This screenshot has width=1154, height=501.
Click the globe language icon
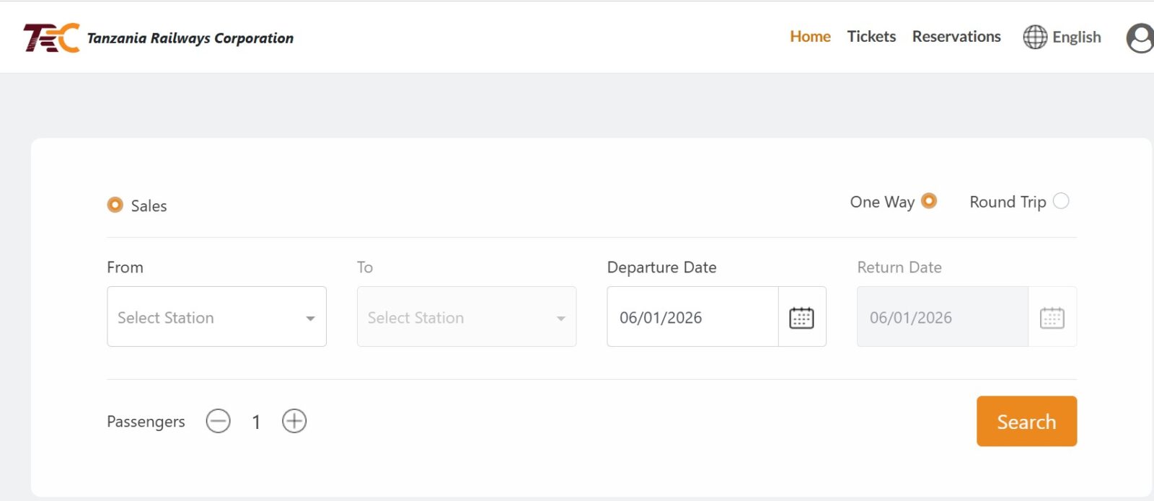(1035, 37)
